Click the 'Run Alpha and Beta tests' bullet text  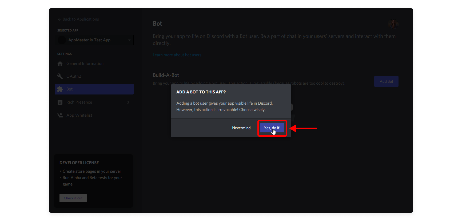click(x=92, y=181)
